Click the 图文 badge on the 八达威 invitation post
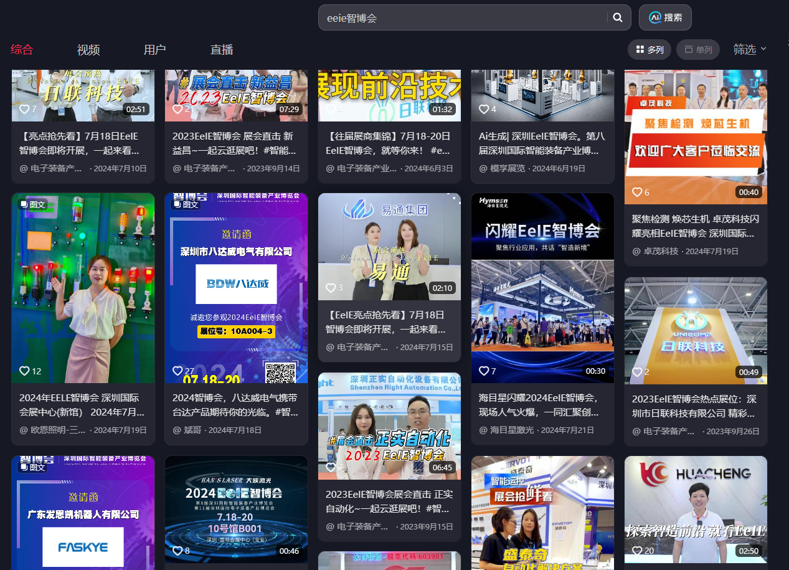 click(x=186, y=204)
